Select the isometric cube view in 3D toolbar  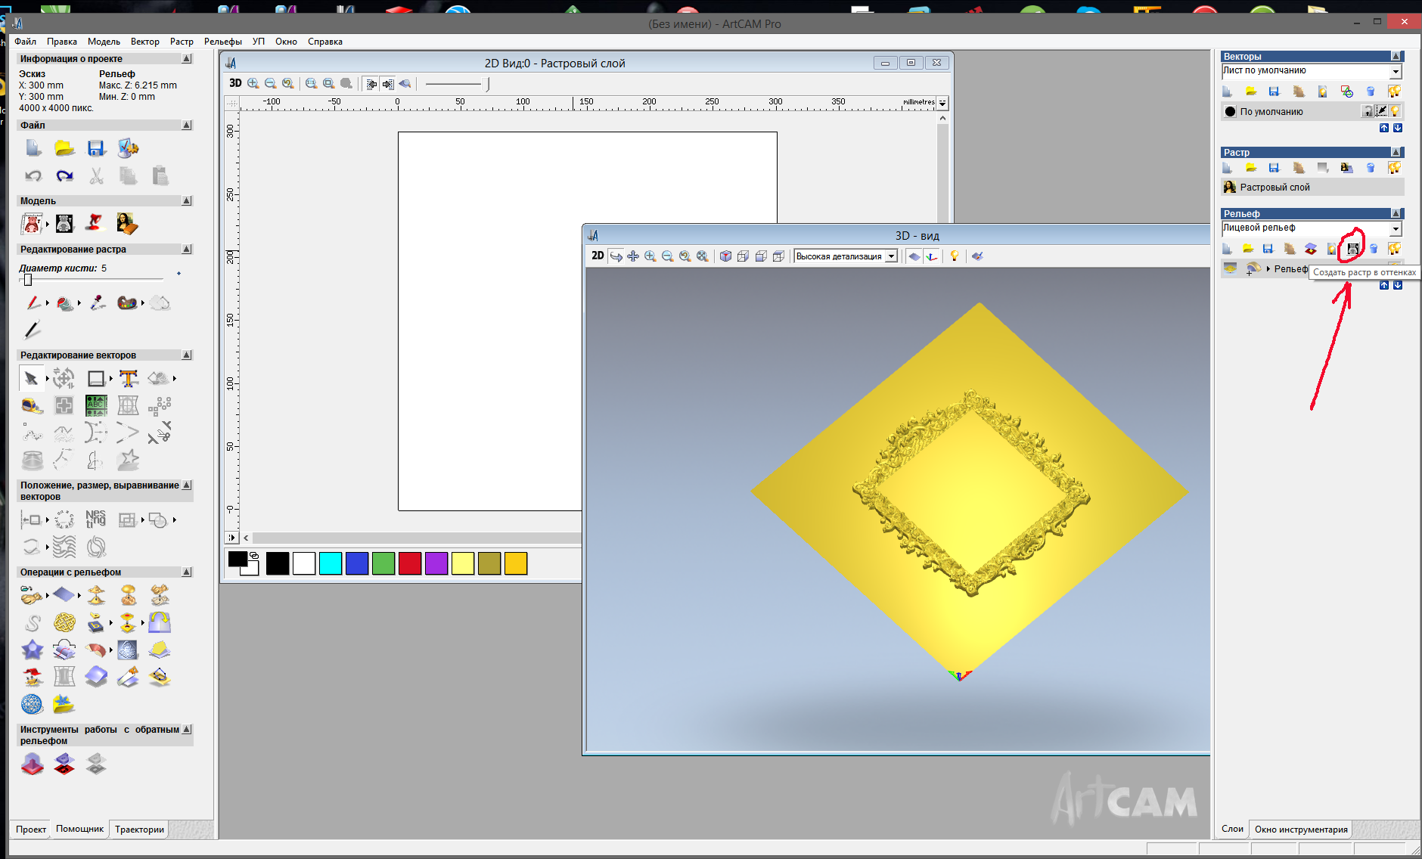pyautogui.click(x=725, y=256)
